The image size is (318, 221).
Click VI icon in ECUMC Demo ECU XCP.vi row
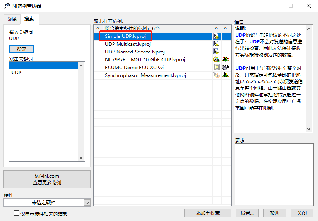tap(216, 67)
